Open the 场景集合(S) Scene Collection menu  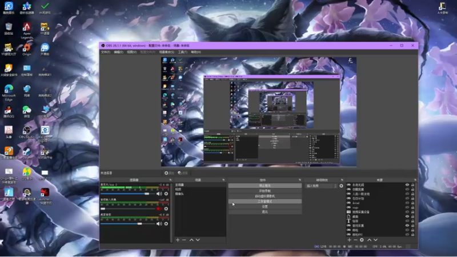(167, 52)
